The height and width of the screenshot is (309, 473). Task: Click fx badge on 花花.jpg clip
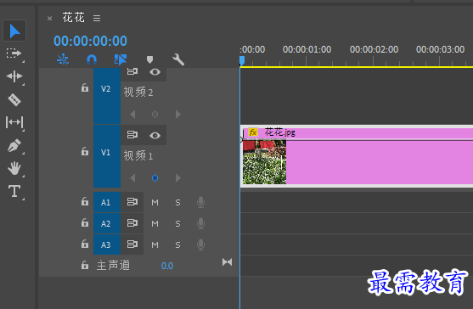(x=253, y=132)
